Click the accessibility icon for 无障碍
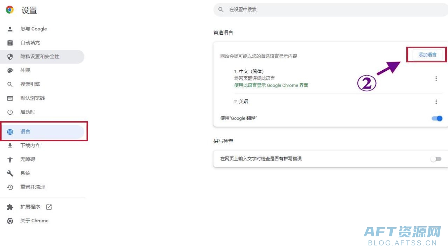 click(x=10, y=159)
